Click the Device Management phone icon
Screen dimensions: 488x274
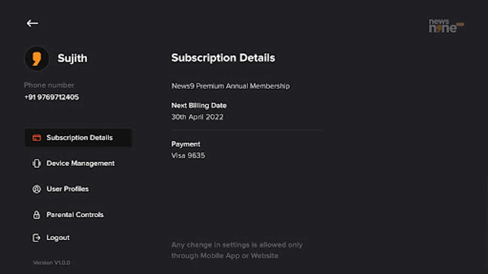click(37, 163)
